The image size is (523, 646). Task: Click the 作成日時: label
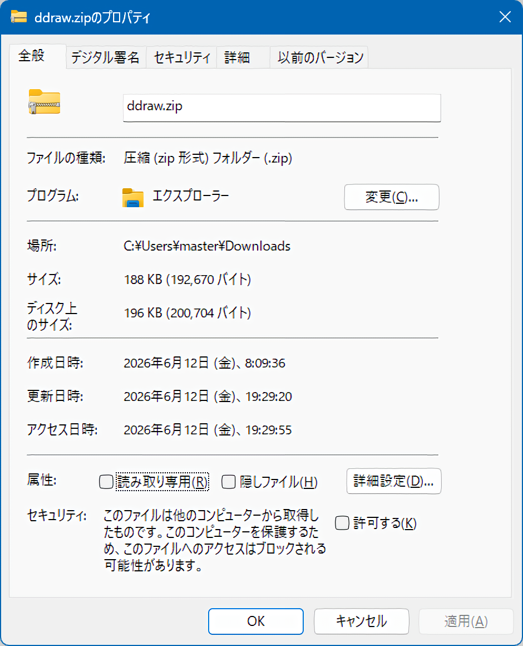[55, 363]
